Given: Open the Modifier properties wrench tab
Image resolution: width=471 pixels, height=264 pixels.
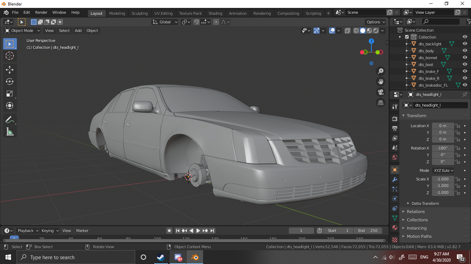Looking at the screenshot, I should 395,179.
